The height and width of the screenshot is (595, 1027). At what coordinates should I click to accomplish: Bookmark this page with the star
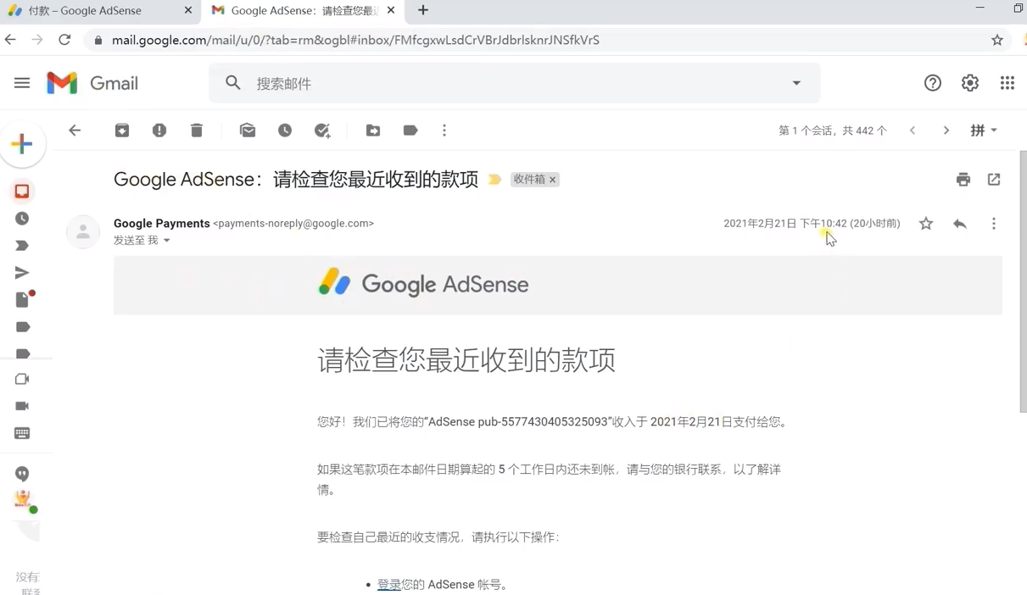(x=997, y=40)
